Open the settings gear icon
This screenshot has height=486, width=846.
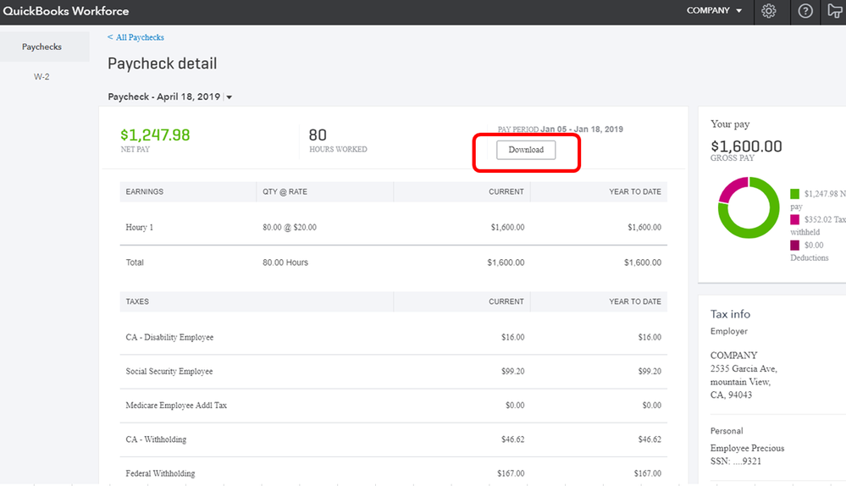click(x=769, y=11)
